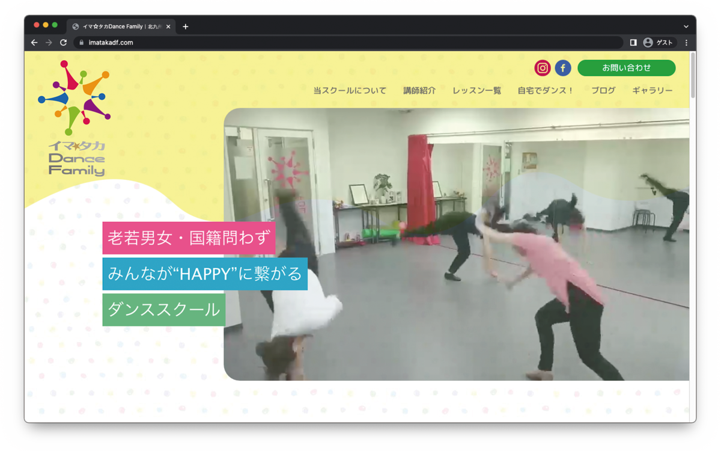The width and height of the screenshot is (721, 451).
Task: Open 自宅でダンス！ navigation link
Action: 546,90
